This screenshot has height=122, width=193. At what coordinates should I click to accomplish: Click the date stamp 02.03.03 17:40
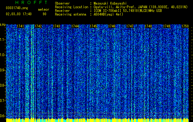coord(19,14)
